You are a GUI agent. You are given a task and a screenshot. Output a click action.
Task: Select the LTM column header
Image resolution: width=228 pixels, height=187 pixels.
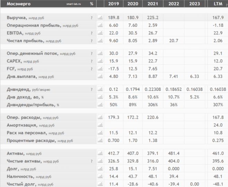[x=218, y=4]
